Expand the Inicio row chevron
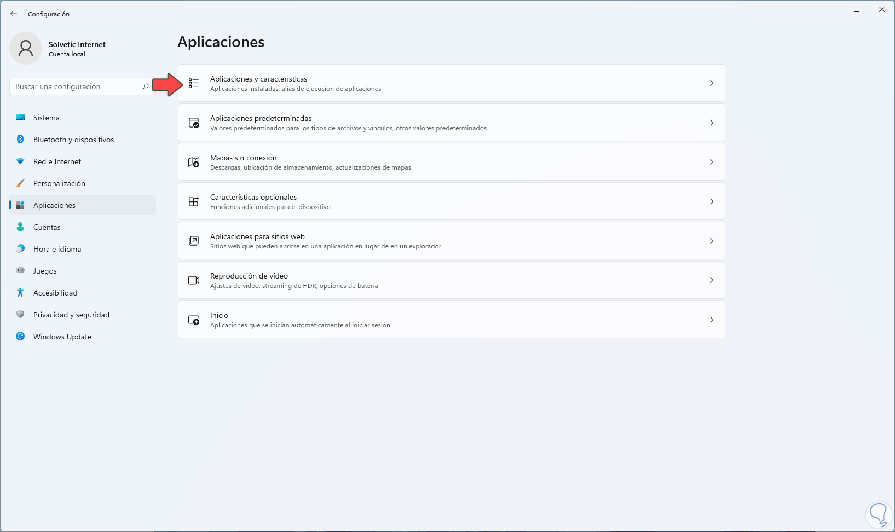 [712, 320]
